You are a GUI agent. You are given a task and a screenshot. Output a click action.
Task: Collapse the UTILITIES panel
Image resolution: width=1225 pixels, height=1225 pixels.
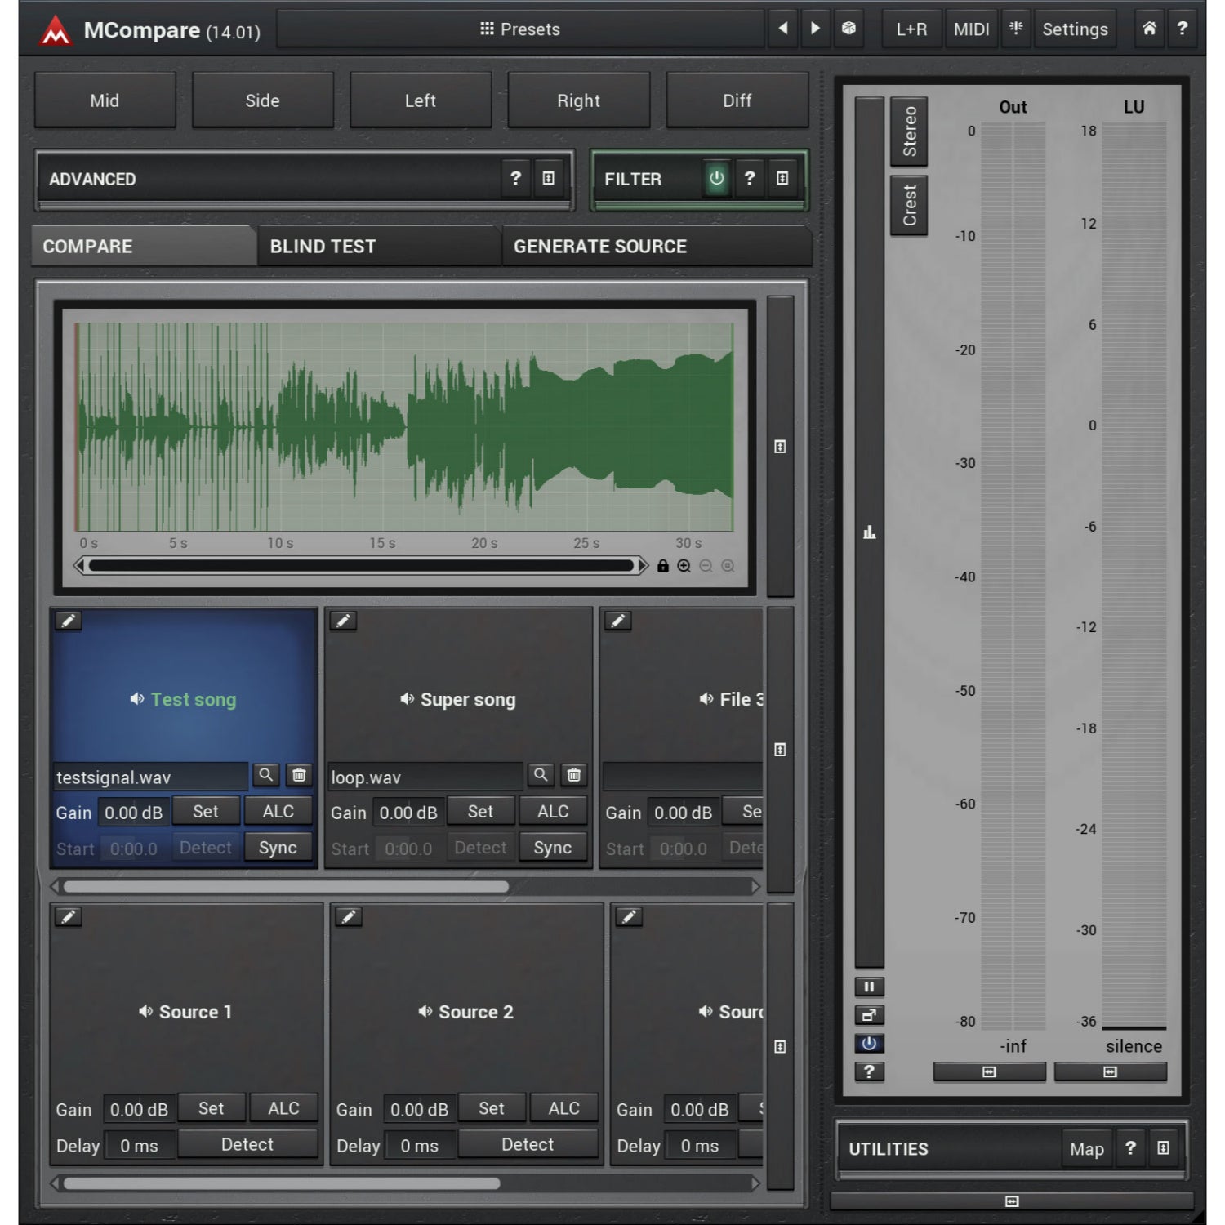click(x=1163, y=1148)
